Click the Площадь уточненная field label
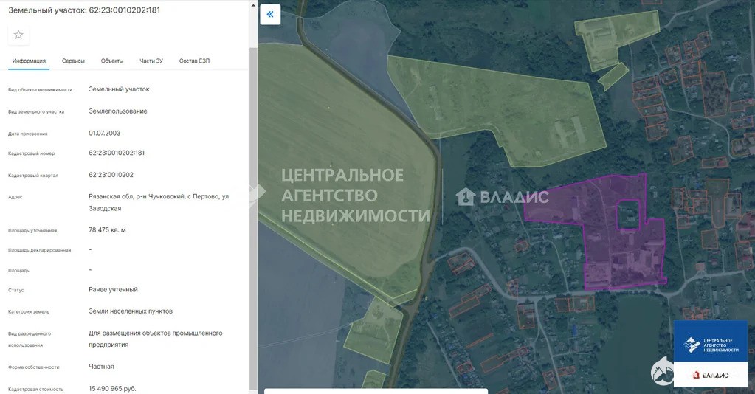The height and width of the screenshot is (394, 755). [32, 231]
